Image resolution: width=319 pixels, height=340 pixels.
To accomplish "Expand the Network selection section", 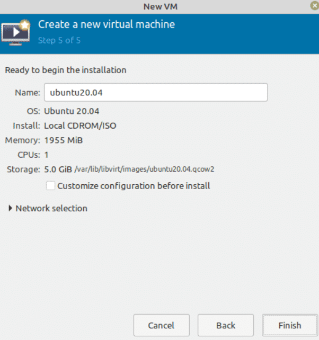I will click(48, 208).
